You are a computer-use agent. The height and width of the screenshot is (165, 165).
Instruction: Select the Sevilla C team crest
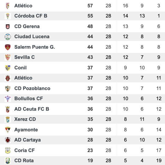8,57
